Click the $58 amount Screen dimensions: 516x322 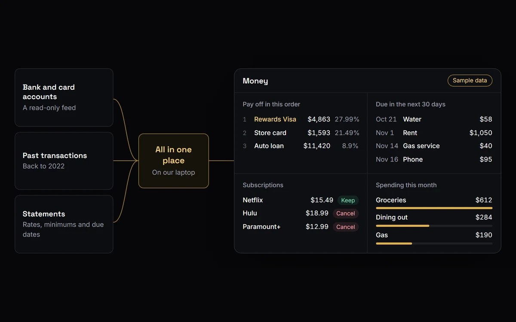(x=486, y=119)
